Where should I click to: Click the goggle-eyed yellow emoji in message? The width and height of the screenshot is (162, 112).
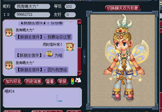(50, 54)
